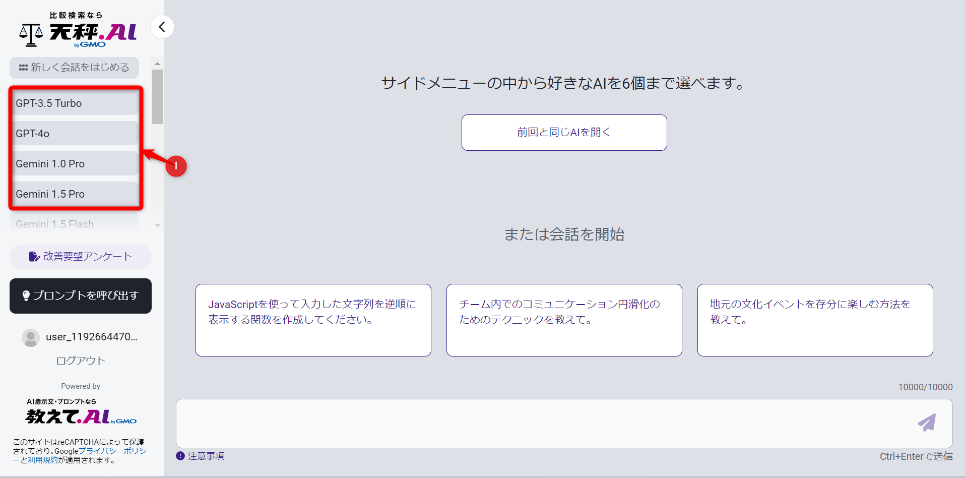Click the username user_1192664470...
This screenshot has width=965, height=478.
[x=91, y=337]
